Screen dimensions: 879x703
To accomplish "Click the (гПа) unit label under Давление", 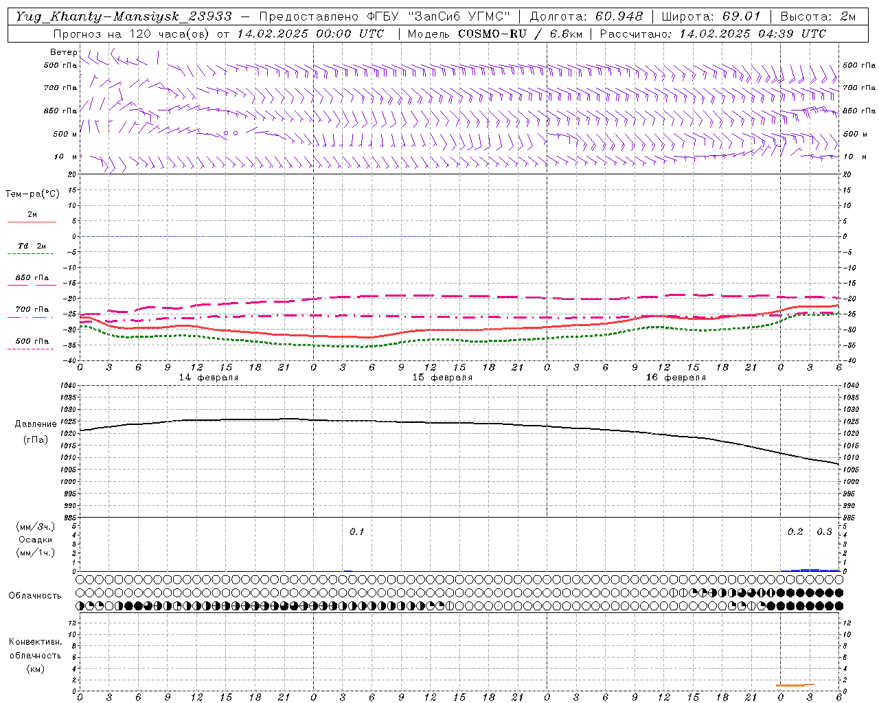I will pos(36,440).
